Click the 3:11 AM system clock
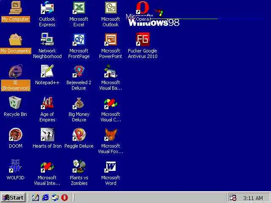The height and width of the screenshot is (203, 271). (x=253, y=198)
